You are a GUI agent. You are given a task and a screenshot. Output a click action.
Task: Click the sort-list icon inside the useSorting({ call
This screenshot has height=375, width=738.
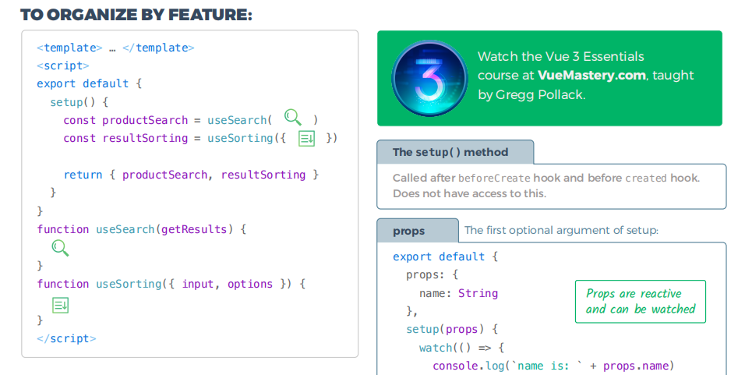click(x=306, y=139)
